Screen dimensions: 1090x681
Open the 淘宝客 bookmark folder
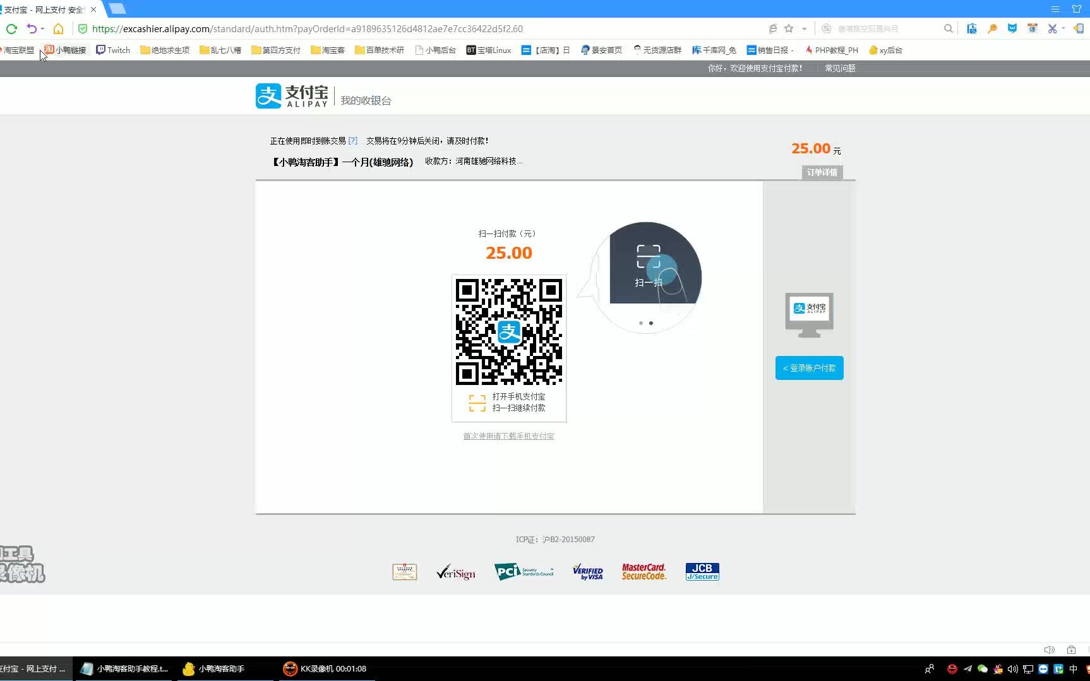[x=328, y=50]
